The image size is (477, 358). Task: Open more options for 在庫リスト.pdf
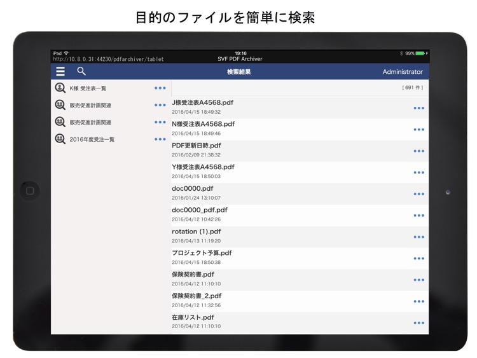(x=419, y=323)
